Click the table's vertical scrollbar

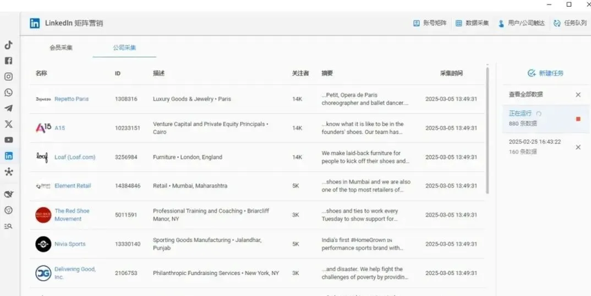(x=488, y=130)
